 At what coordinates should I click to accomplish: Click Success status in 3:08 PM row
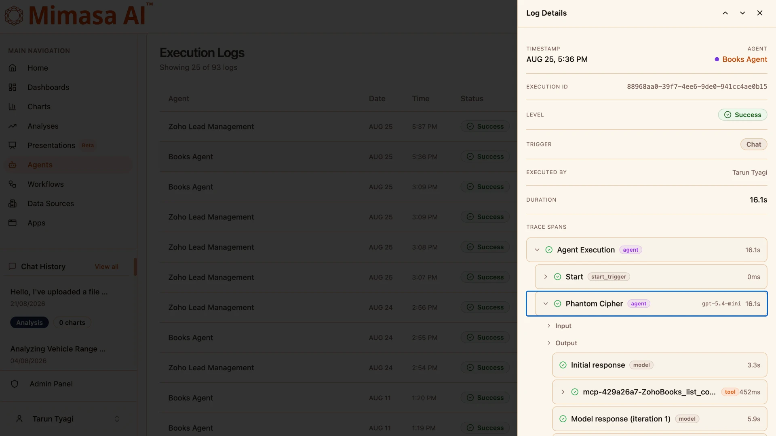tap(485, 247)
